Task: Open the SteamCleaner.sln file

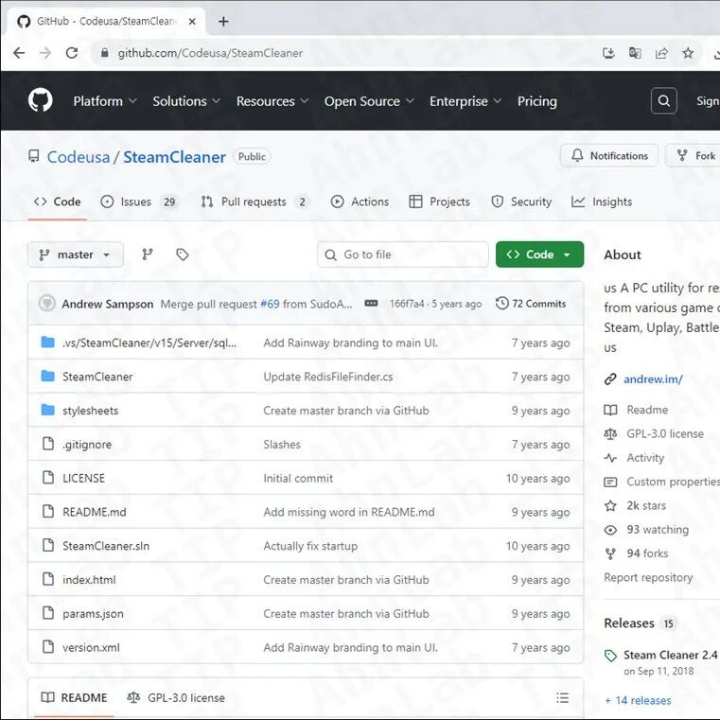Action: tap(106, 546)
